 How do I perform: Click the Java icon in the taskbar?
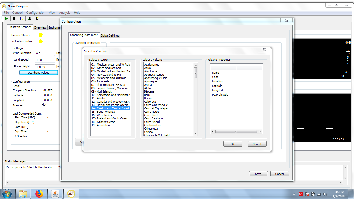point(55,194)
